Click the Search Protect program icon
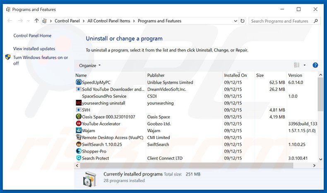 coord(79,158)
